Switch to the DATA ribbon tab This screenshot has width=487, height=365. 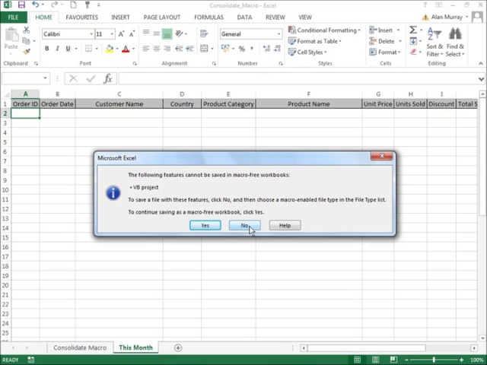[x=244, y=17]
